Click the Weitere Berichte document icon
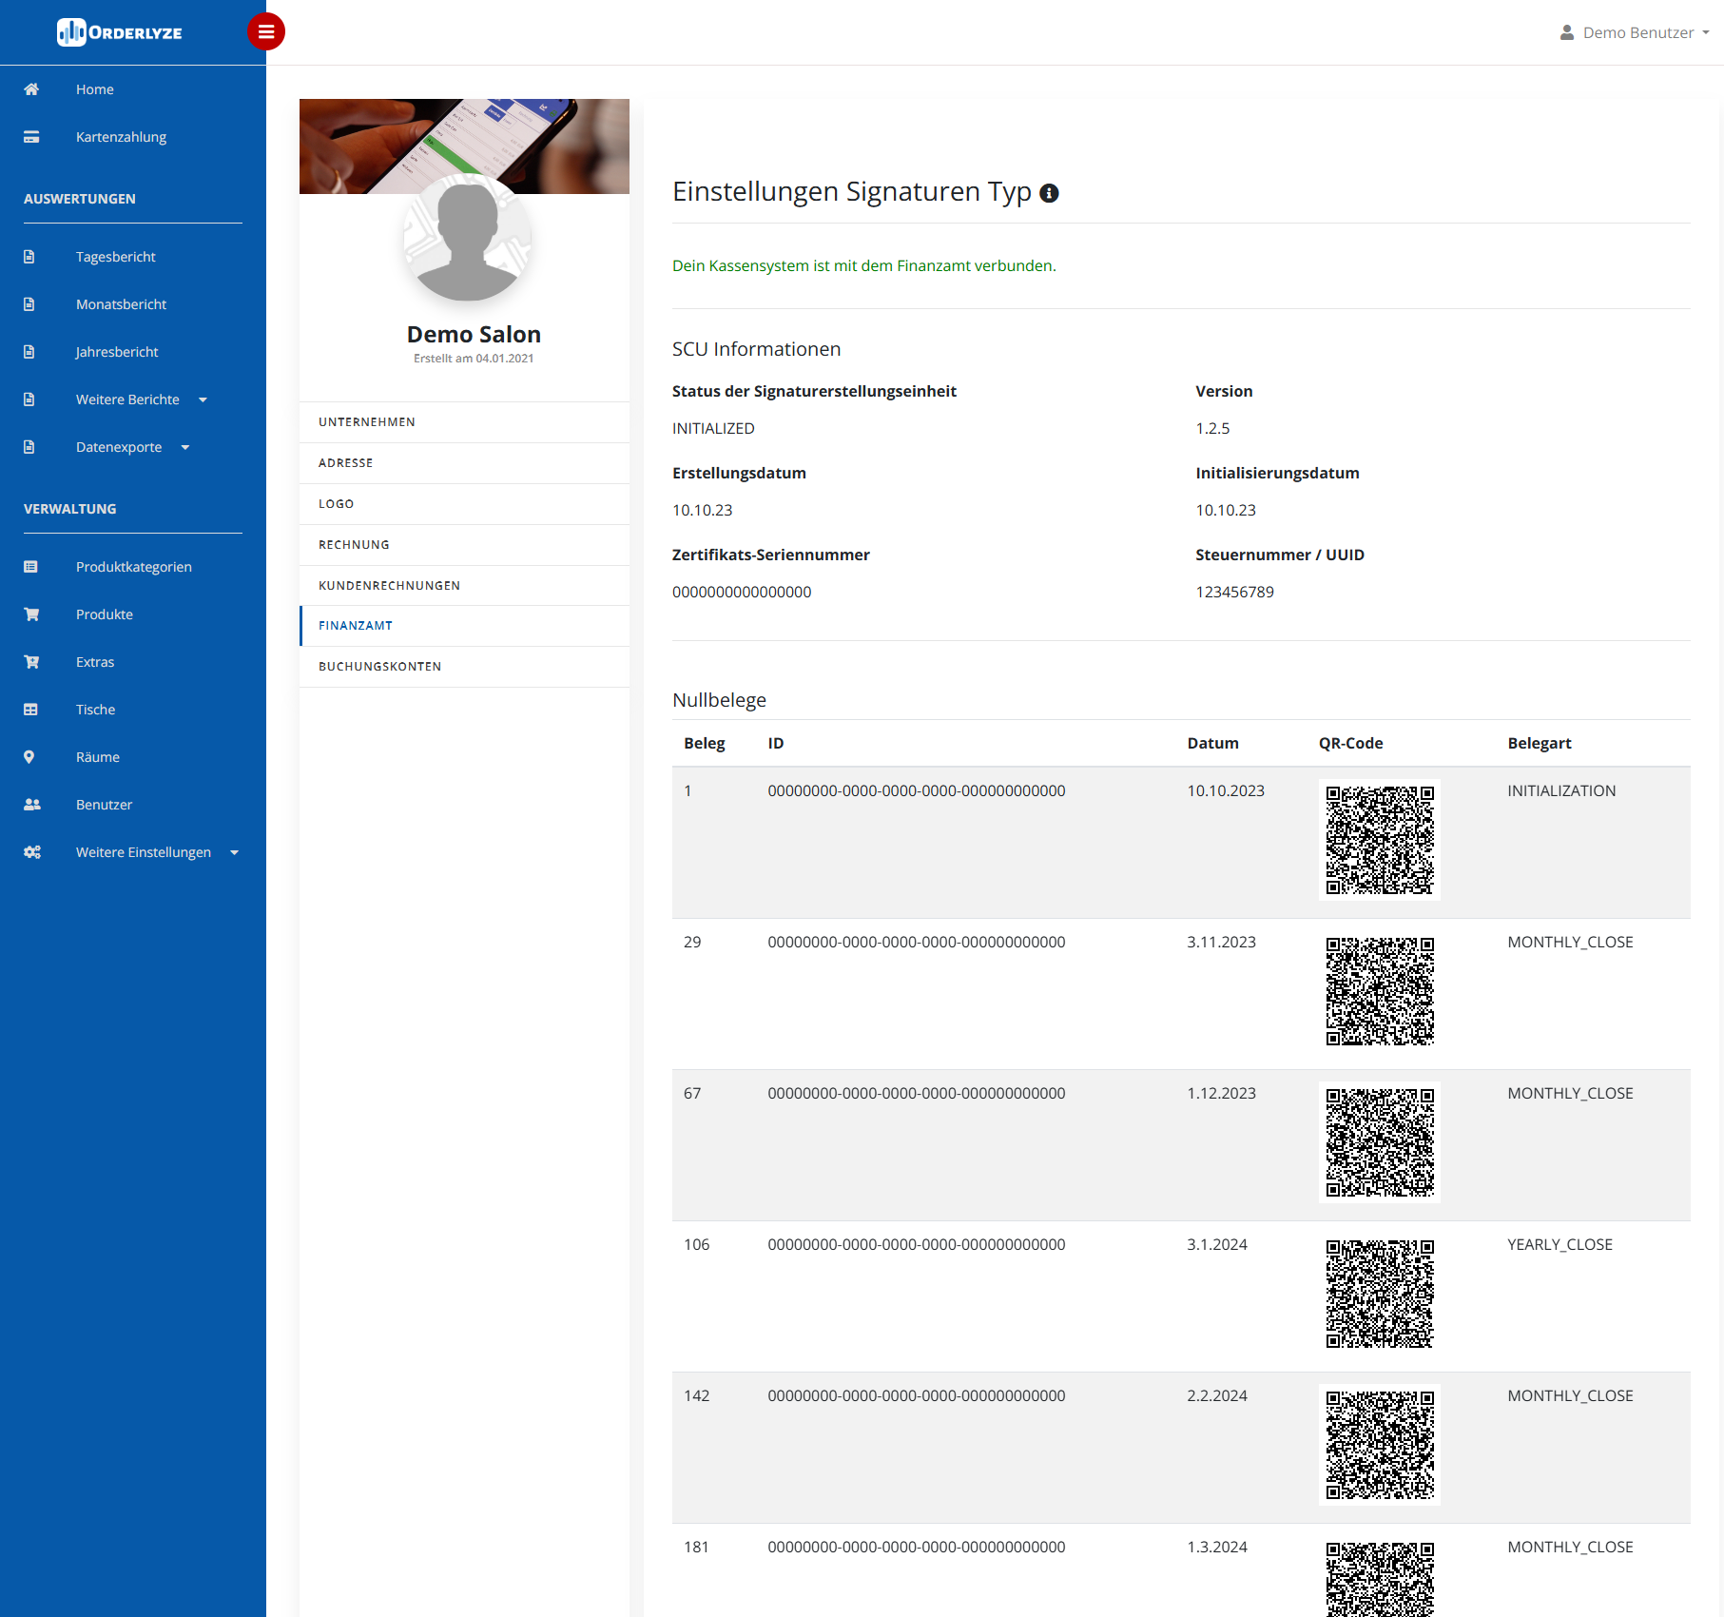 click(29, 399)
